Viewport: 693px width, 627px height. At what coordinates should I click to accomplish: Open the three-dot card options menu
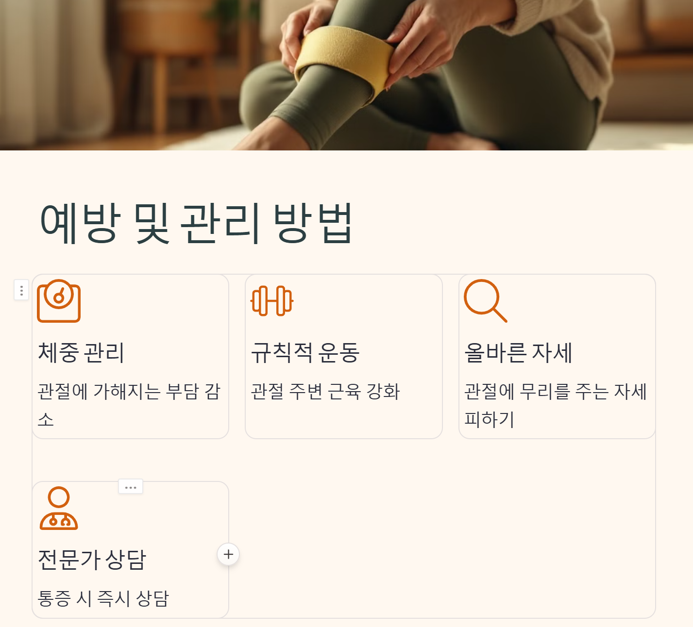131,487
